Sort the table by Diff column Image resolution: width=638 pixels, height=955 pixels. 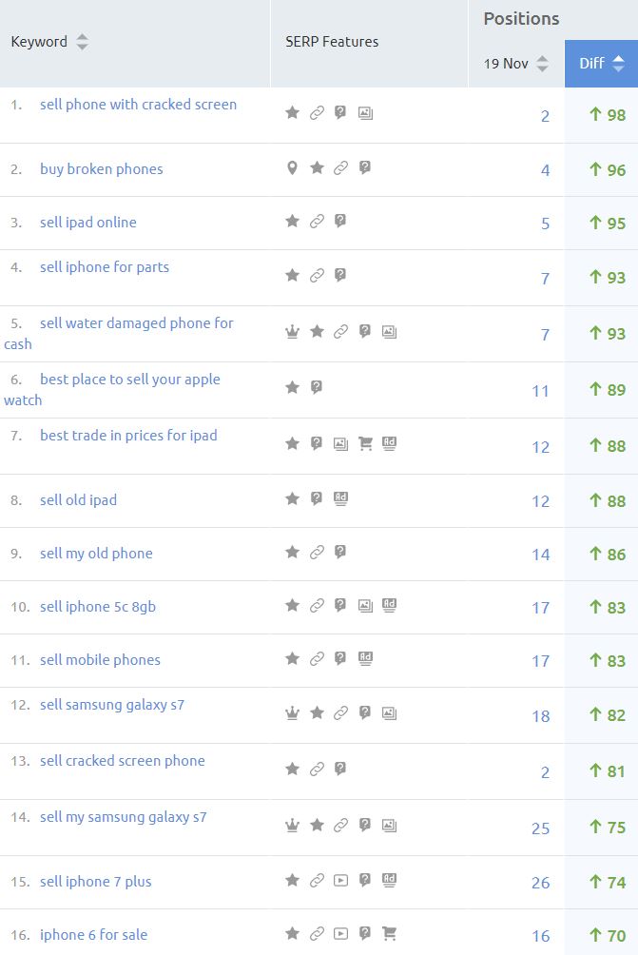click(x=618, y=64)
